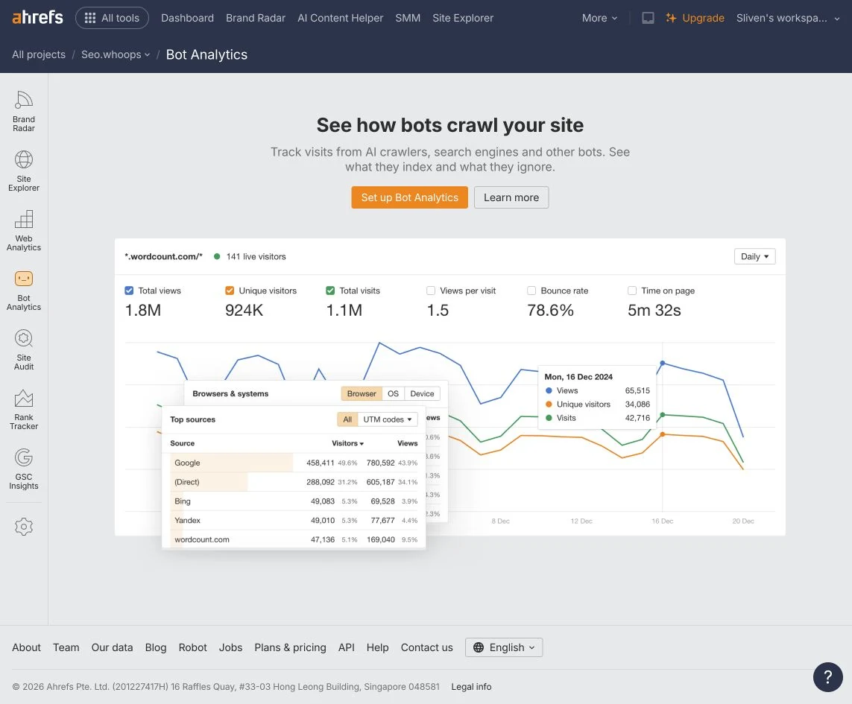Enable the Views per visit checkbox

pos(431,291)
